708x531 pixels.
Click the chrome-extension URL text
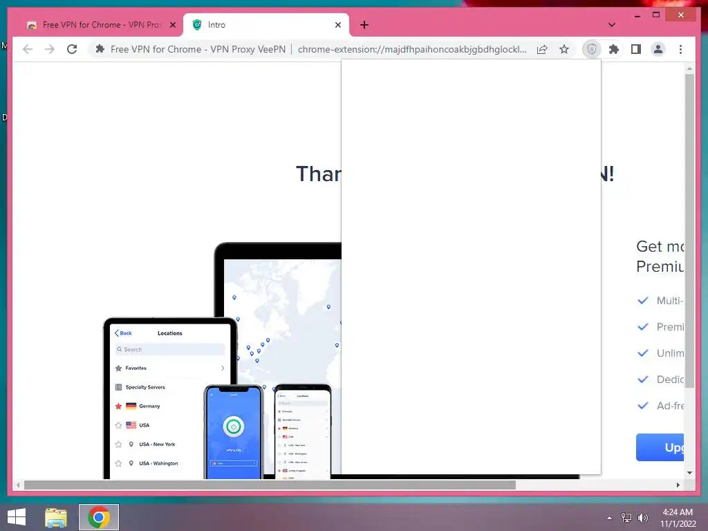coord(412,49)
